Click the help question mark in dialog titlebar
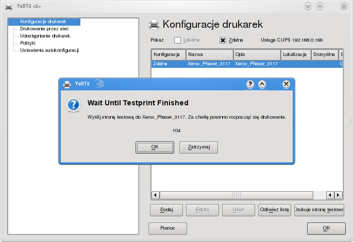This screenshot has width=353, height=242. tap(250, 84)
